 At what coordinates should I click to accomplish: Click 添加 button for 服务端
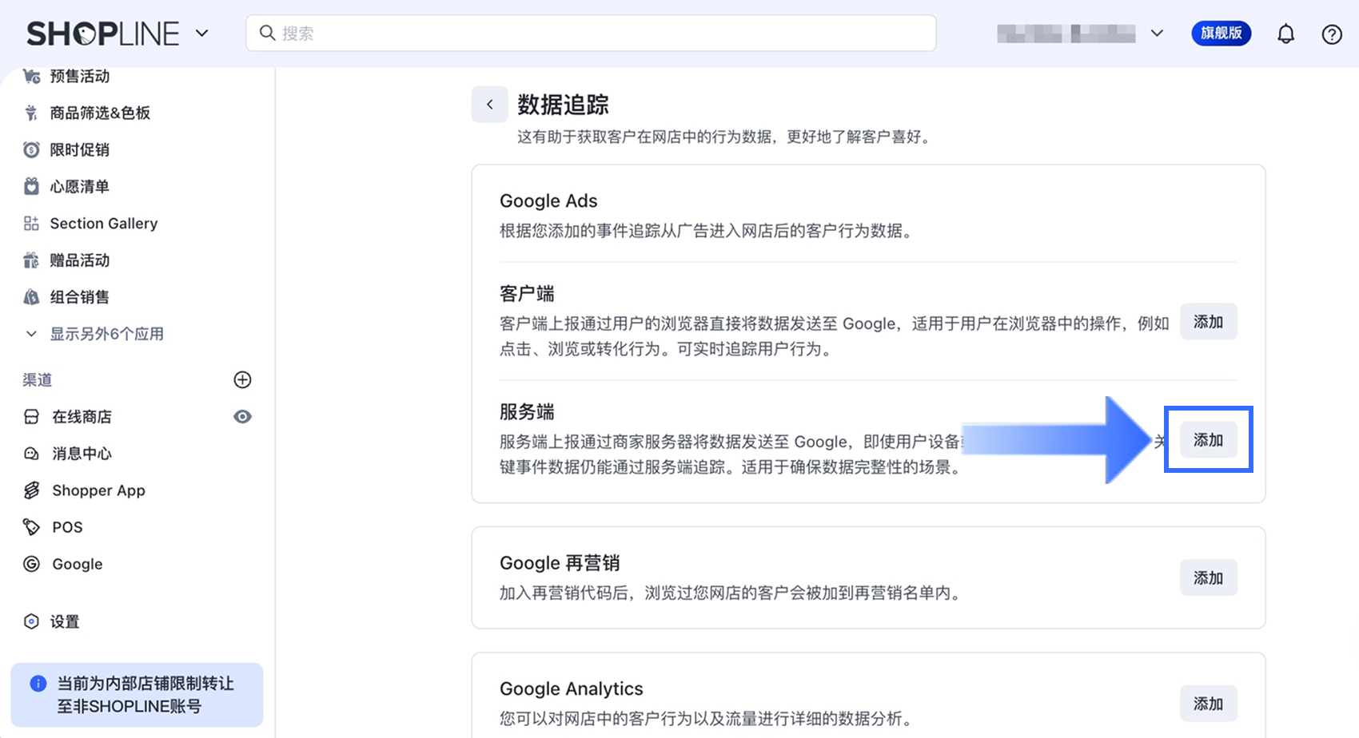pyautogui.click(x=1208, y=440)
